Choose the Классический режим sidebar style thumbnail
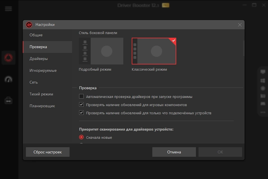This screenshot has width=268, height=179. pos(154,51)
